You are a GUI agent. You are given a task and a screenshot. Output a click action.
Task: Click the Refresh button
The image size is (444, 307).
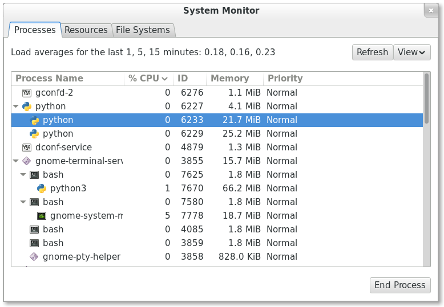(x=372, y=52)
